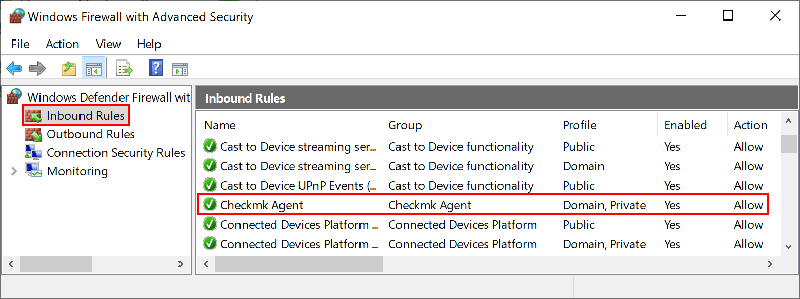Click the Forward arrow in toolbar

(37, 68)
